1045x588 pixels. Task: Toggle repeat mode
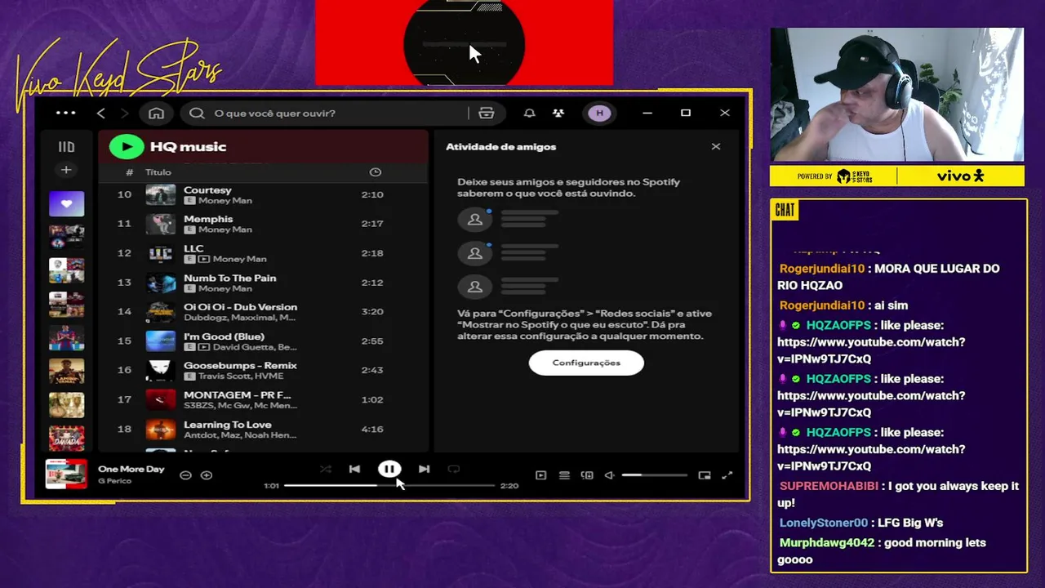point(454,469)
